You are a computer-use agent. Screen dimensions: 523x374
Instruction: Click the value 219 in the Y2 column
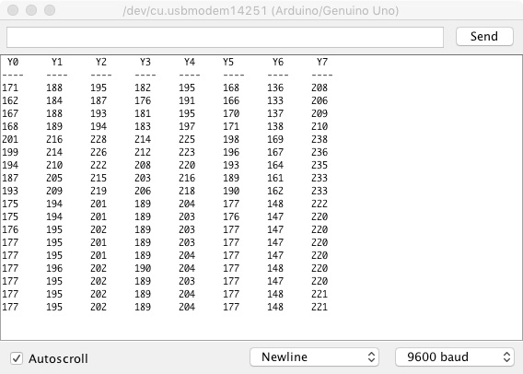pyautogui.click(x=99, y=191)
